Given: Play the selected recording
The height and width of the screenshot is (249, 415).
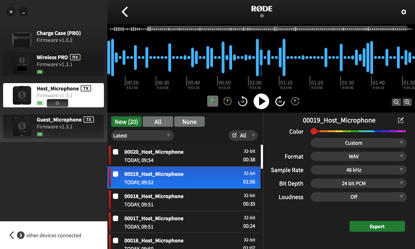Looking at the screenshot, I should [261, 101].
